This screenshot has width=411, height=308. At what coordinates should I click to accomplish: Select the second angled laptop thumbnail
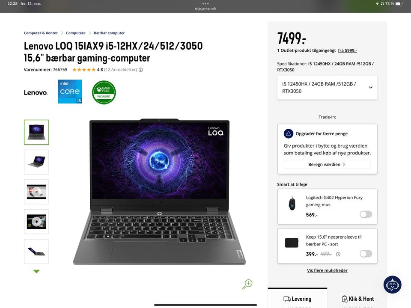pyautogui.click(x=36, y=162)
